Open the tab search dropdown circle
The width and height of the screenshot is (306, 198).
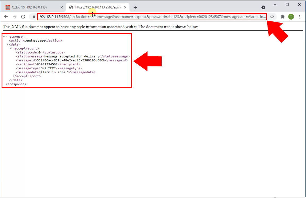pyautogui.click(x=263, y=7)
